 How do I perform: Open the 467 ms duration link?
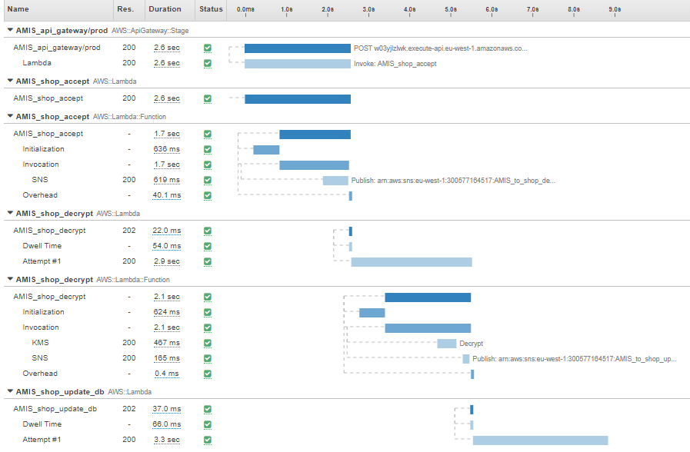[166, 343]
